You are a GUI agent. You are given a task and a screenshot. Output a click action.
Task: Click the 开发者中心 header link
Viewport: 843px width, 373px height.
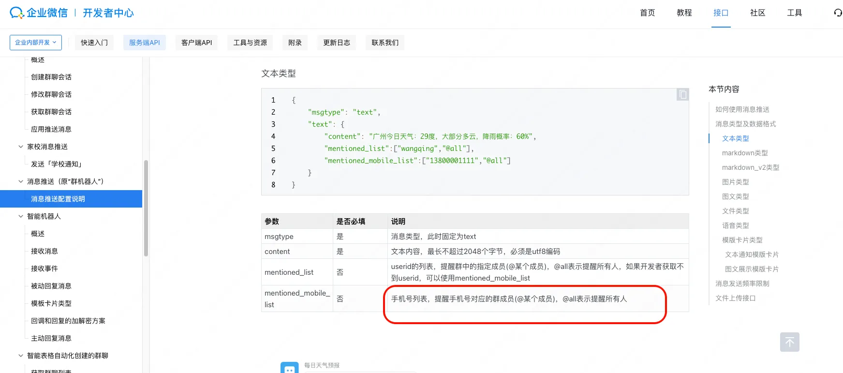pos(108,13)
